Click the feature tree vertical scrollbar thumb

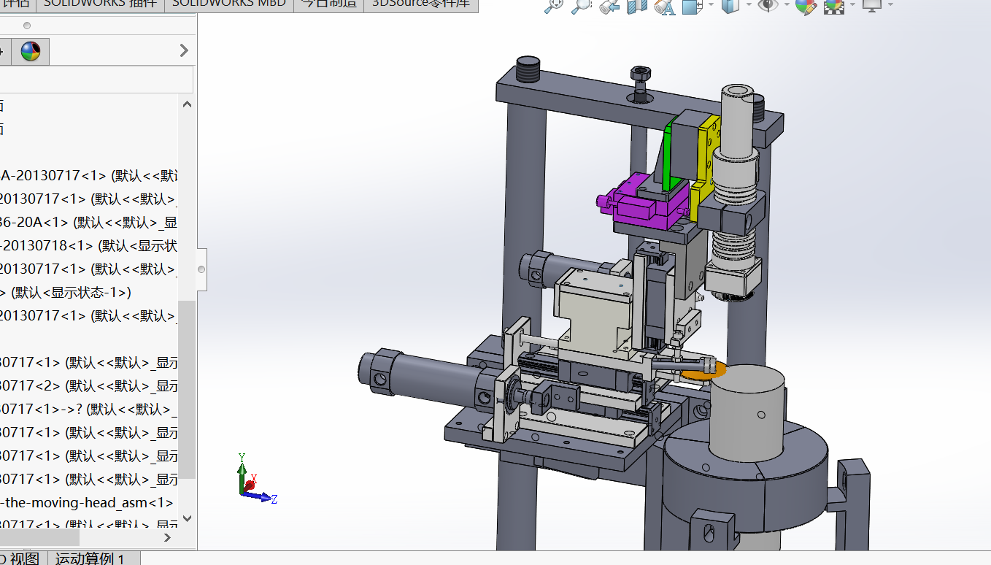coord(187,388)
